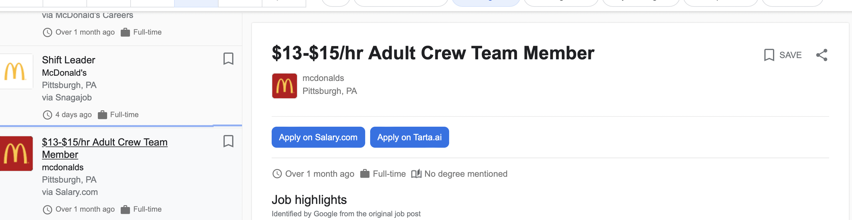Select the Shift Leader job title
This screenshot has height=220, width=852.
click(69, 60)
